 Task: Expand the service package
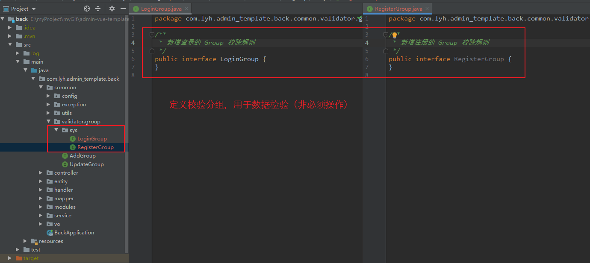(41, 216)
